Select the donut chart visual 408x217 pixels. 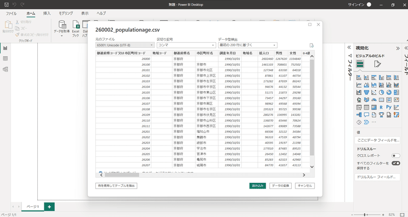point(389,92)
